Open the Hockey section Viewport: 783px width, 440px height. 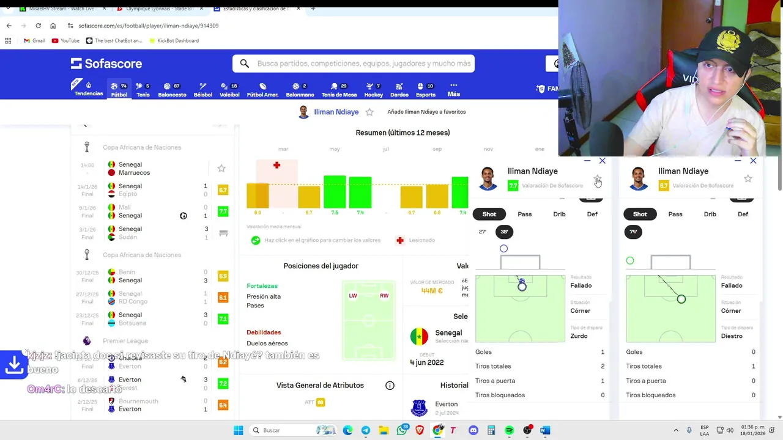[x=373, y=90]
